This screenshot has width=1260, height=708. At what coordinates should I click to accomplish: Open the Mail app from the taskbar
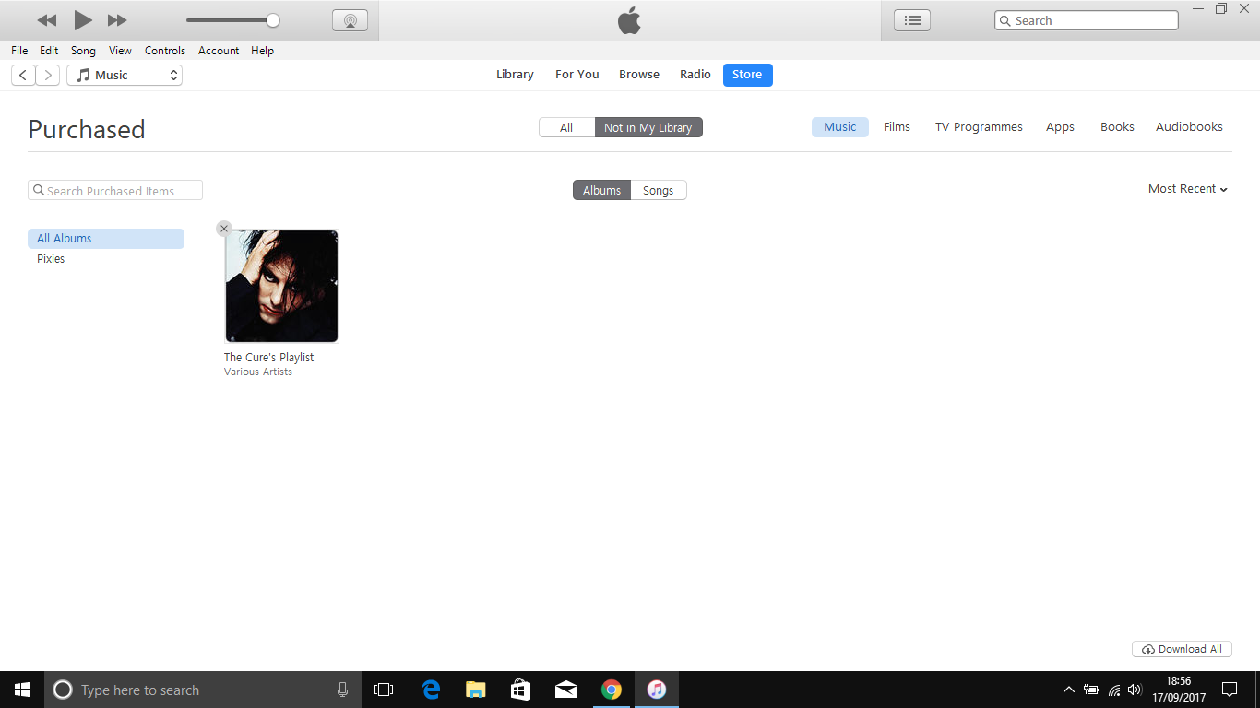point(566,690)
